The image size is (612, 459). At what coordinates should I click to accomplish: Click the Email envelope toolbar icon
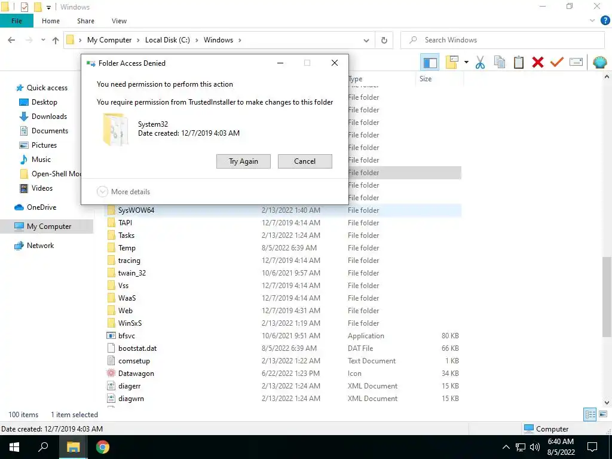576,62
